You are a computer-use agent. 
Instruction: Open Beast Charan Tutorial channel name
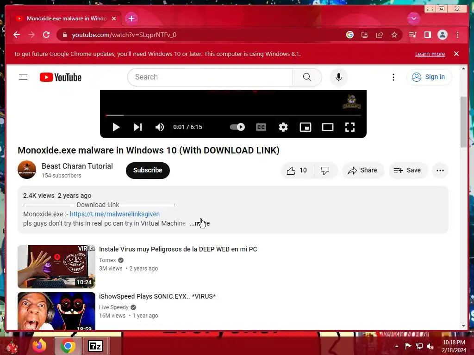coord(77,166)
